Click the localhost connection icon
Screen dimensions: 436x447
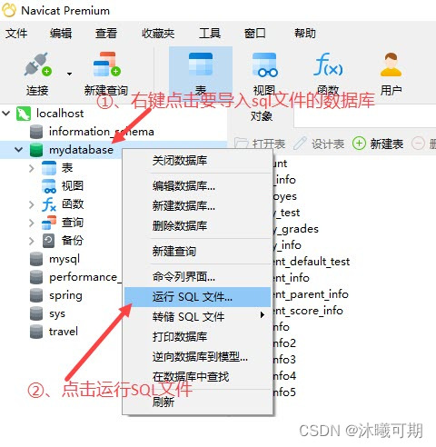click(x=24, y=114)
